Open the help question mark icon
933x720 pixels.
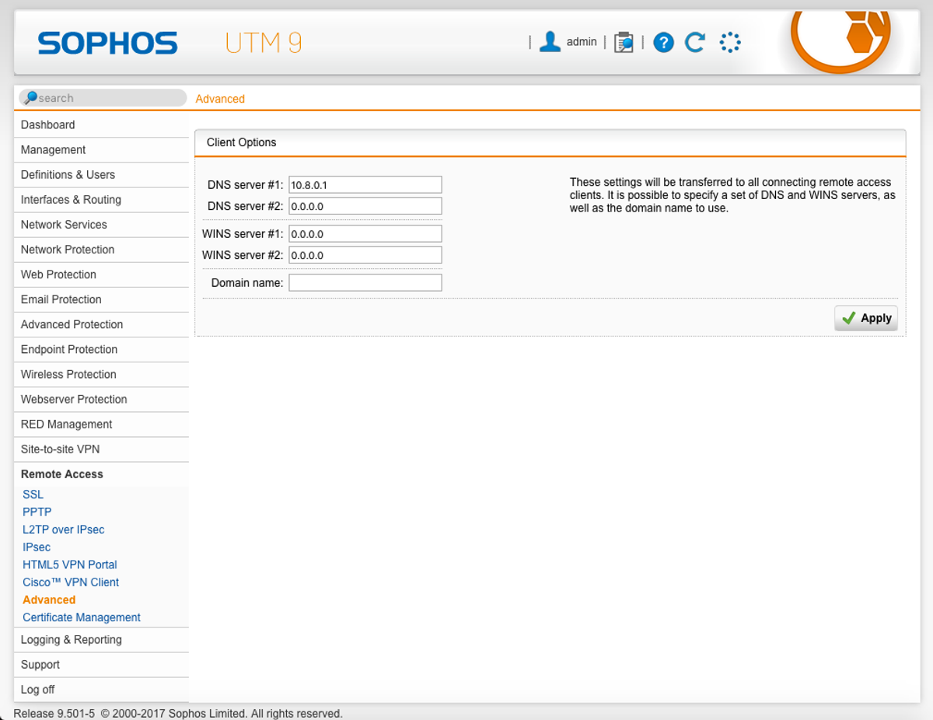coord(663,42)
